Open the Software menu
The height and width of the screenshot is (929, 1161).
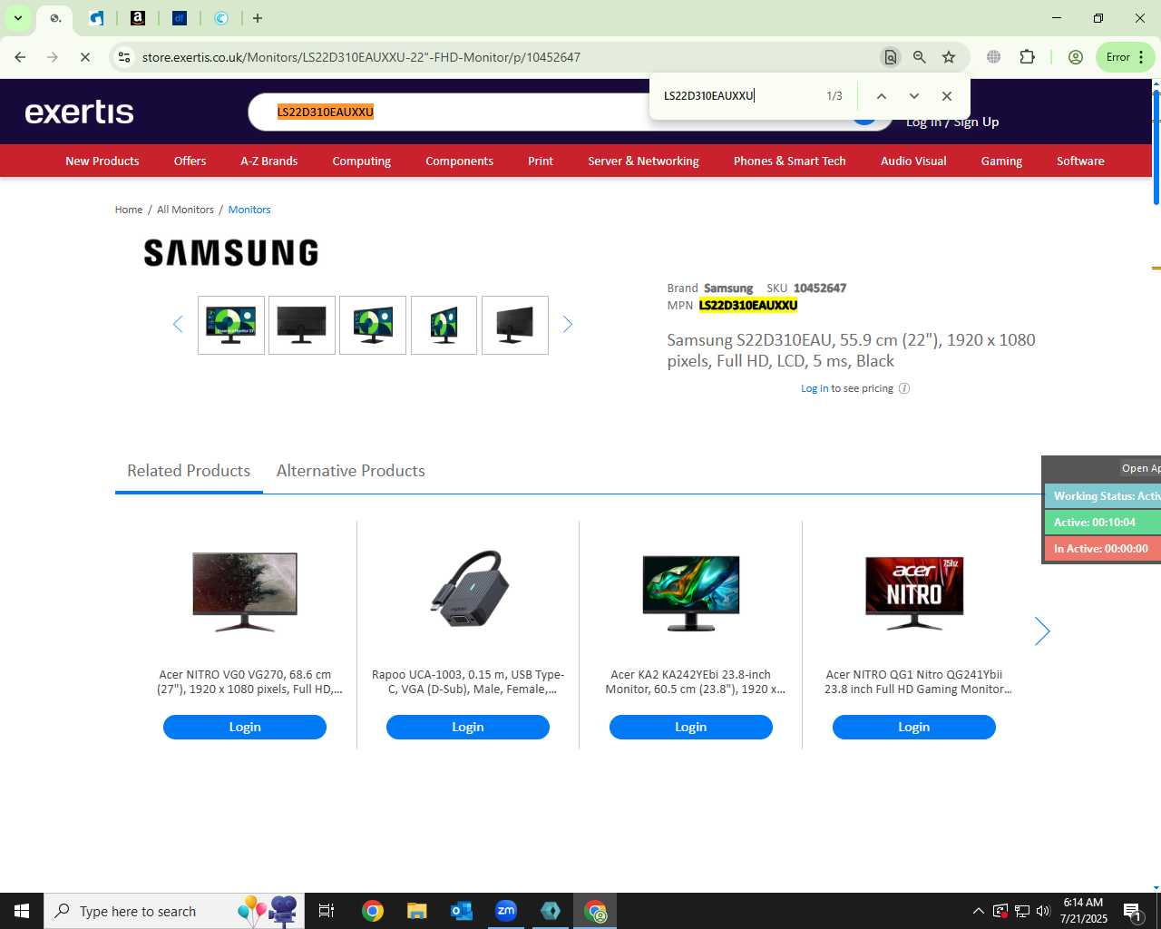click(1080, 161)
